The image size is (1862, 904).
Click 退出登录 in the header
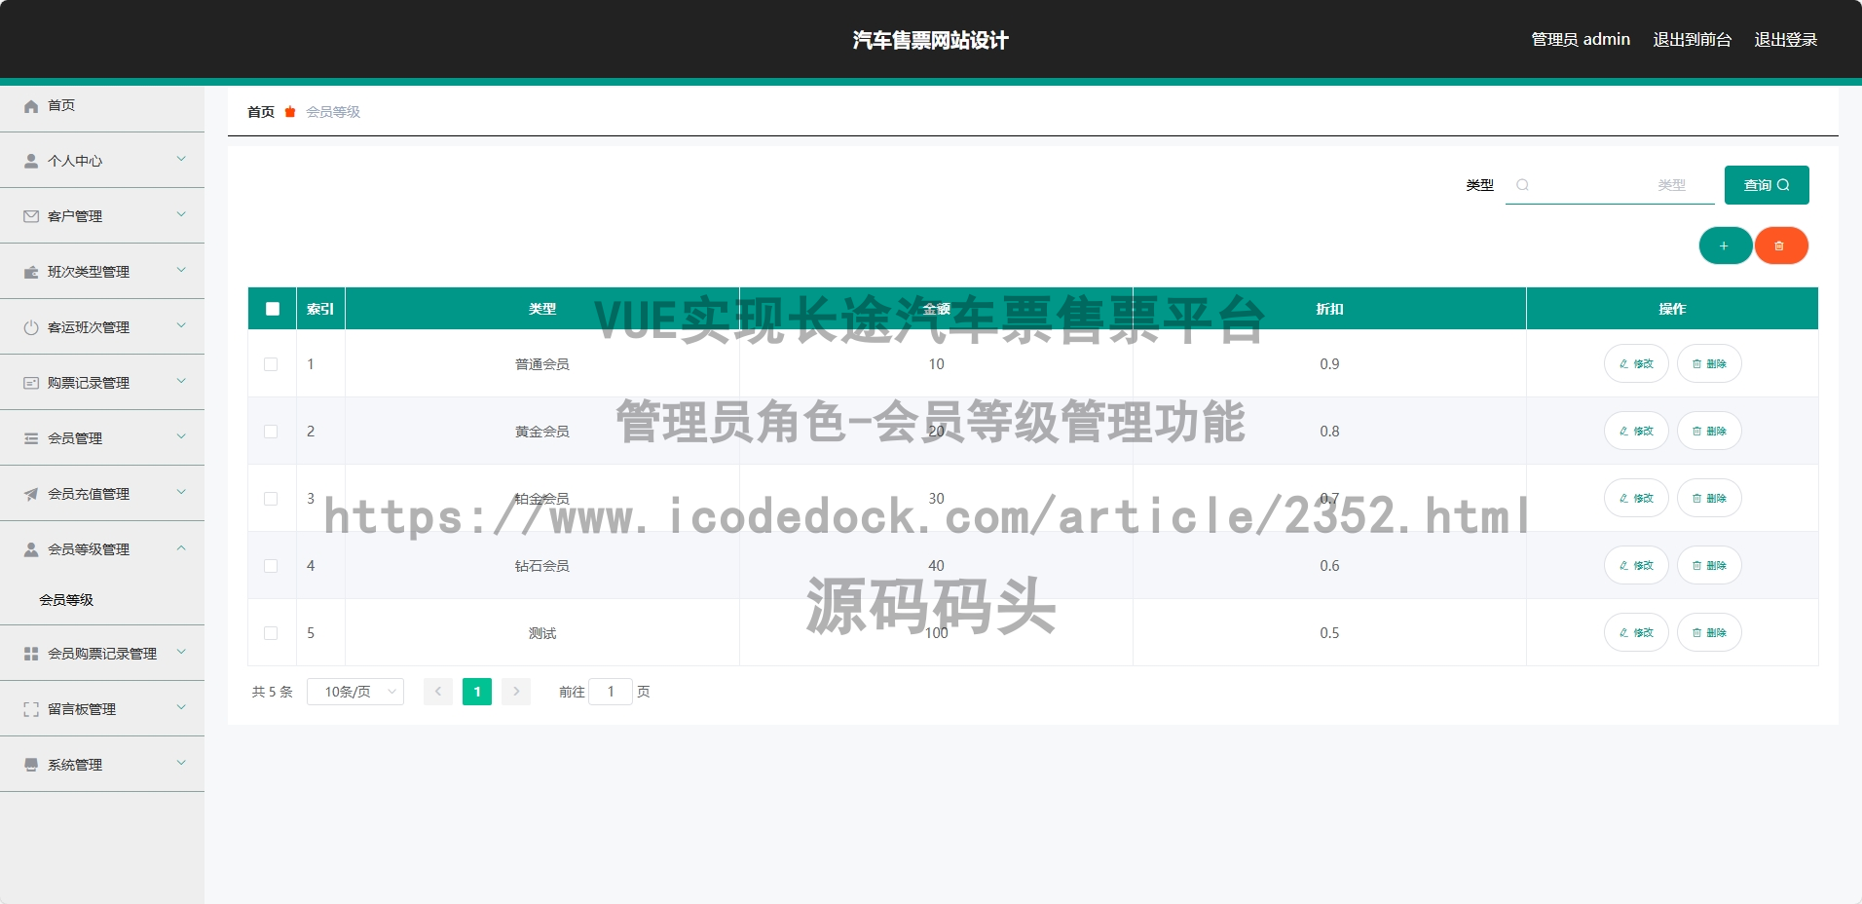point(1786,40)
